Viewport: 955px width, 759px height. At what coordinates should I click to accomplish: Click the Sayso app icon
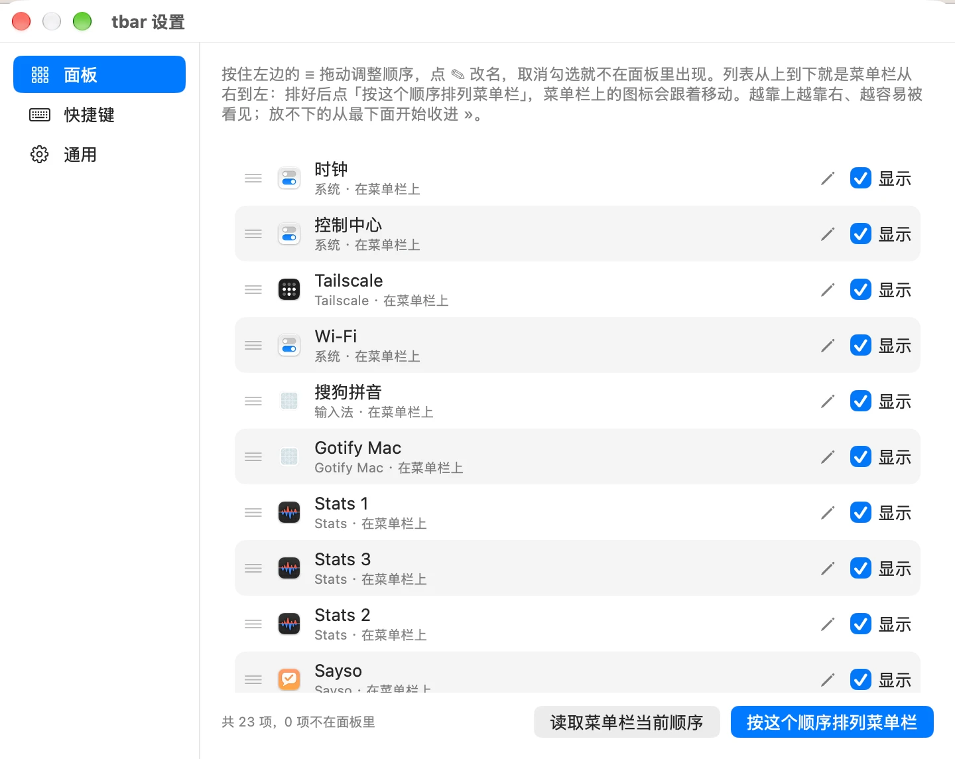tap(289, 679)
